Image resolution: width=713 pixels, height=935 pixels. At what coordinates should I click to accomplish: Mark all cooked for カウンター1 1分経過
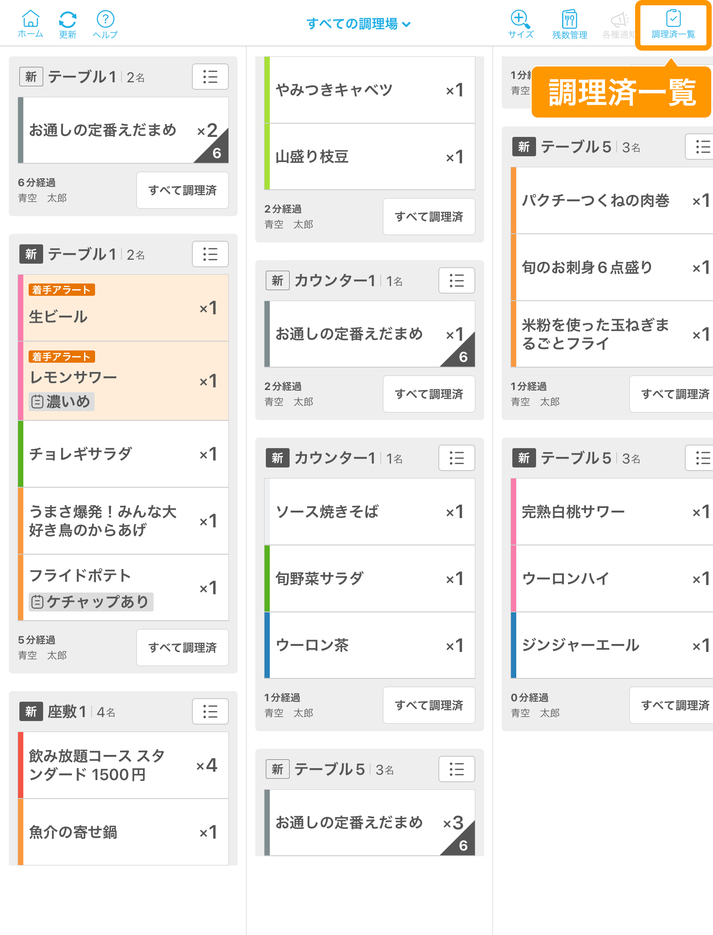coord(429,705)
